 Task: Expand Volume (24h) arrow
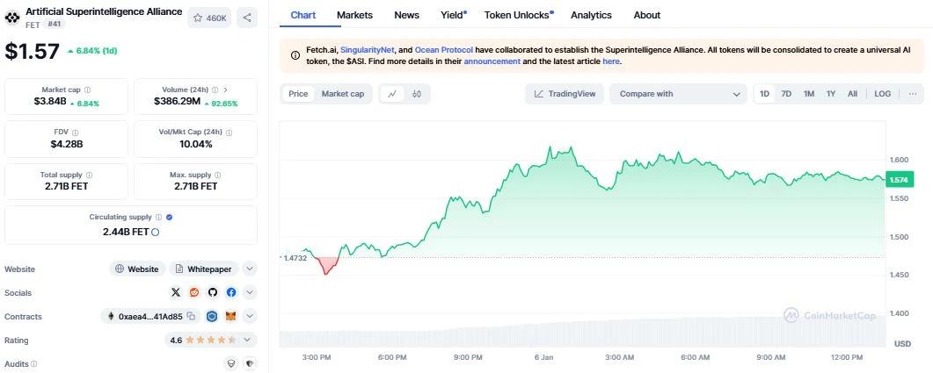coord(225,90)
